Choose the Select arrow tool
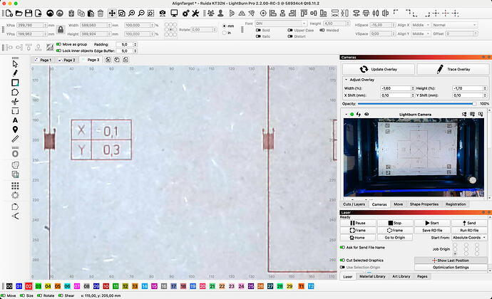The height and width of the screenshot is (299, 492). click(15, 64)
